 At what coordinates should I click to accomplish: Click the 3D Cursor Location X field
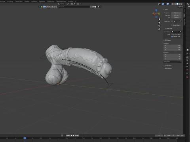pos(173,45)
